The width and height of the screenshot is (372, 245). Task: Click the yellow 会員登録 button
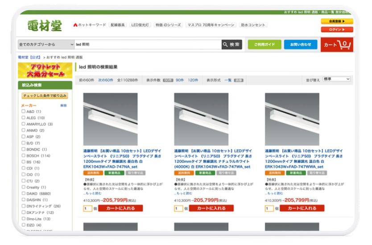(x=337, y=21)
